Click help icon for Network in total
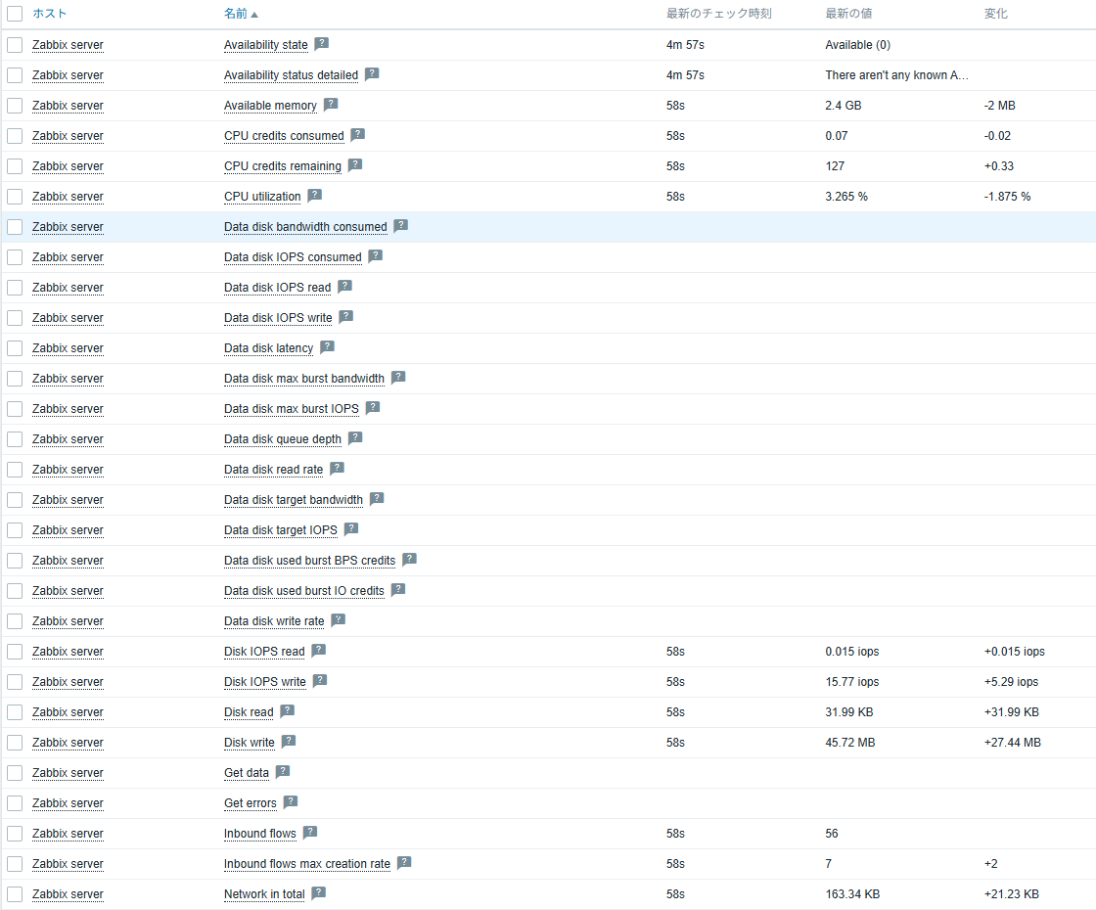The image size is (1096, 910). tap(318, 893)
